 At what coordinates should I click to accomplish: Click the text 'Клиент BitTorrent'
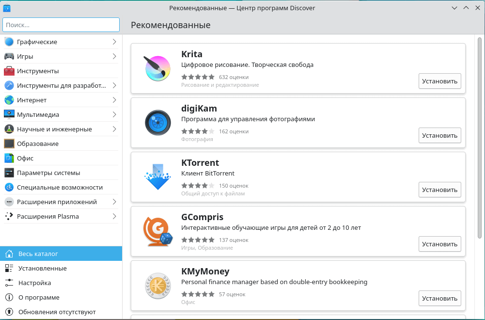click(208, 173)
